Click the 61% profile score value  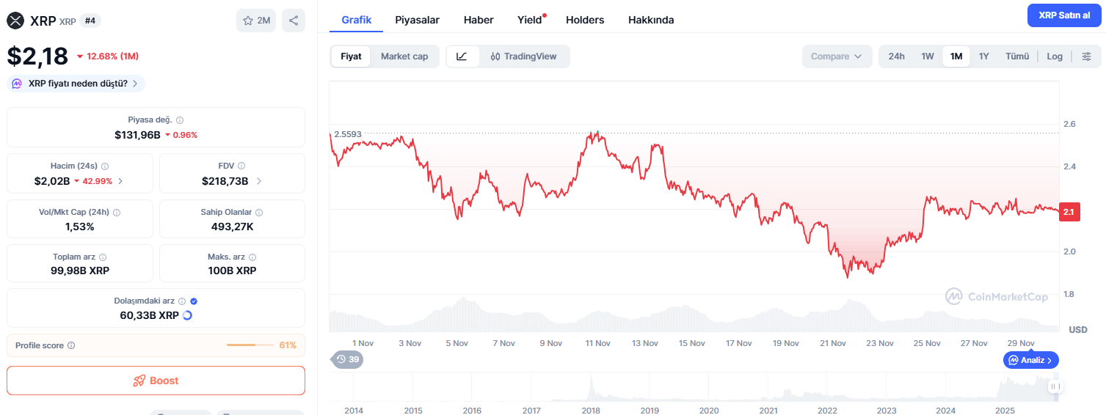[x=288, y=345]
